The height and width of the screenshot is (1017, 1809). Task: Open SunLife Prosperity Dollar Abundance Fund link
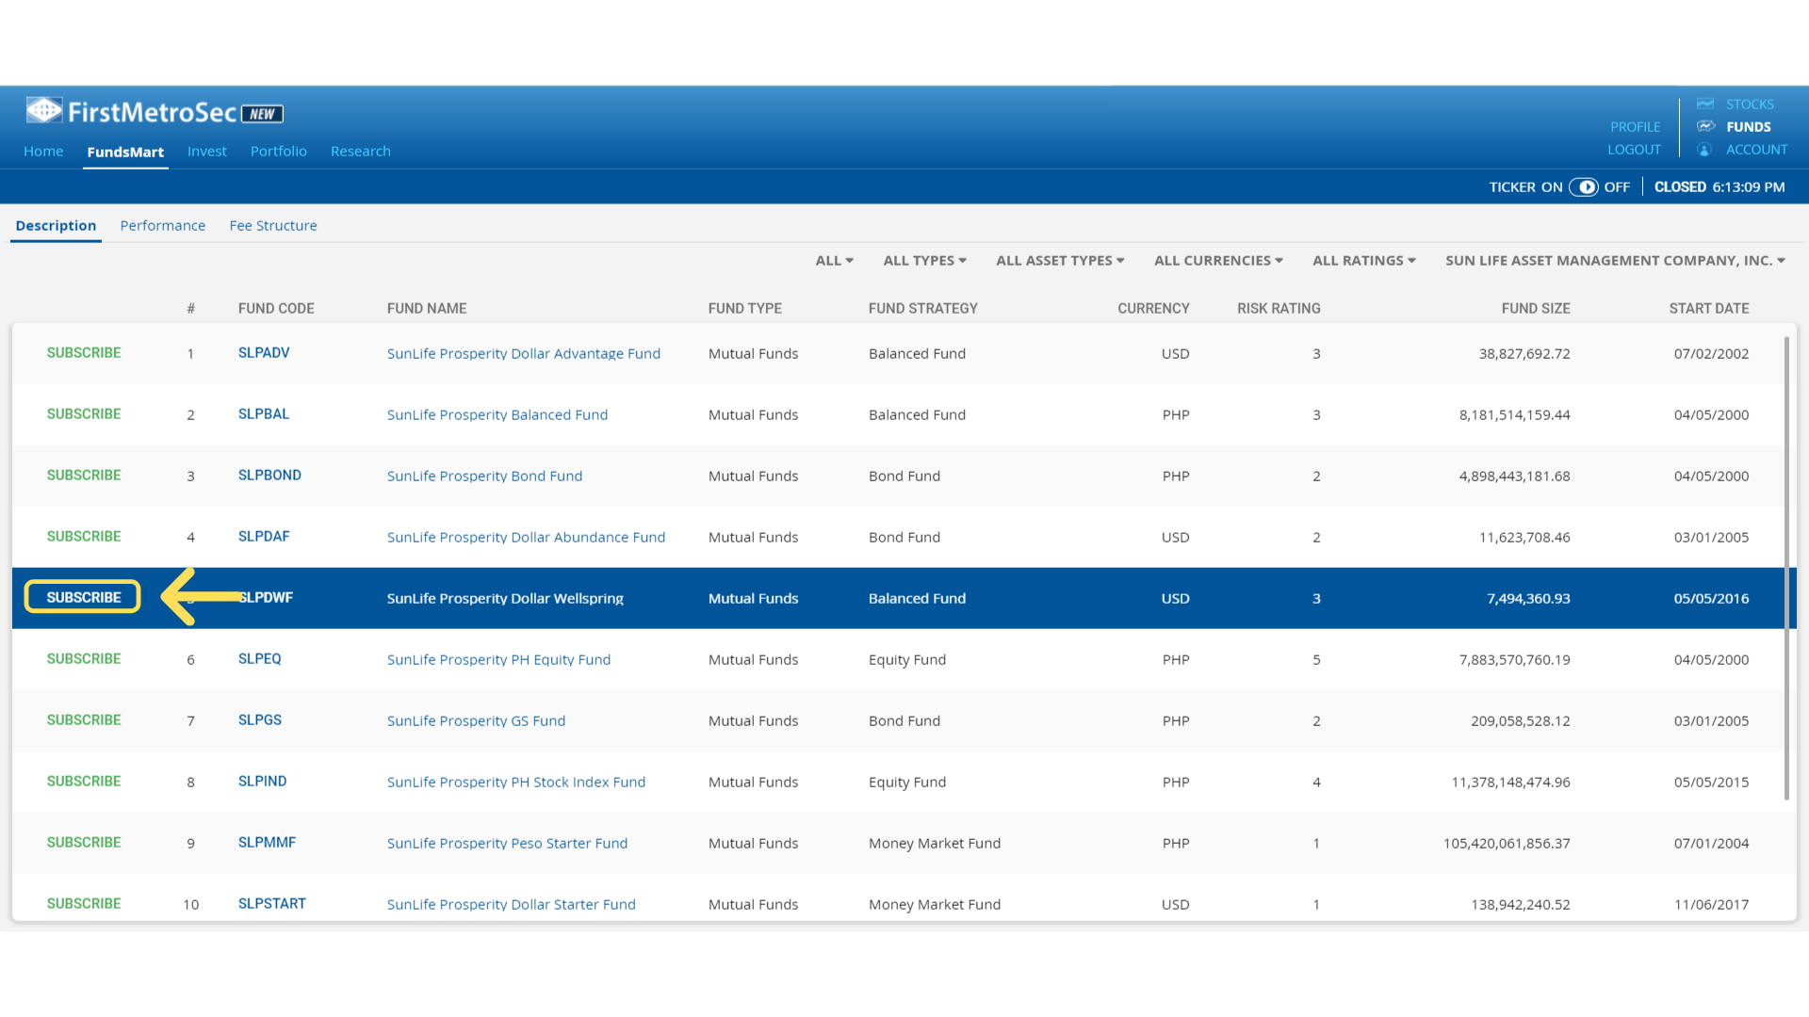pyautogui.click(x=526, y=538)
